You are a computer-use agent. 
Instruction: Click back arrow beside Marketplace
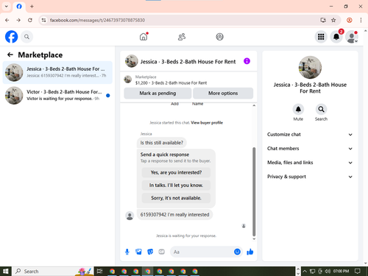point(10,54)
